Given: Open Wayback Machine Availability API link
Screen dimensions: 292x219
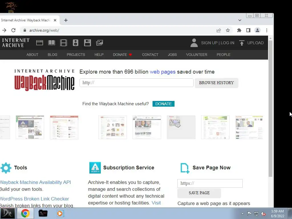Looking at the screenshot, I should click(x=35, y=182).
